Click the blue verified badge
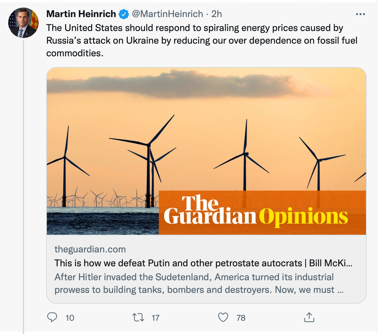Viewport: 378px width, 334px height. tap(123, 14)
